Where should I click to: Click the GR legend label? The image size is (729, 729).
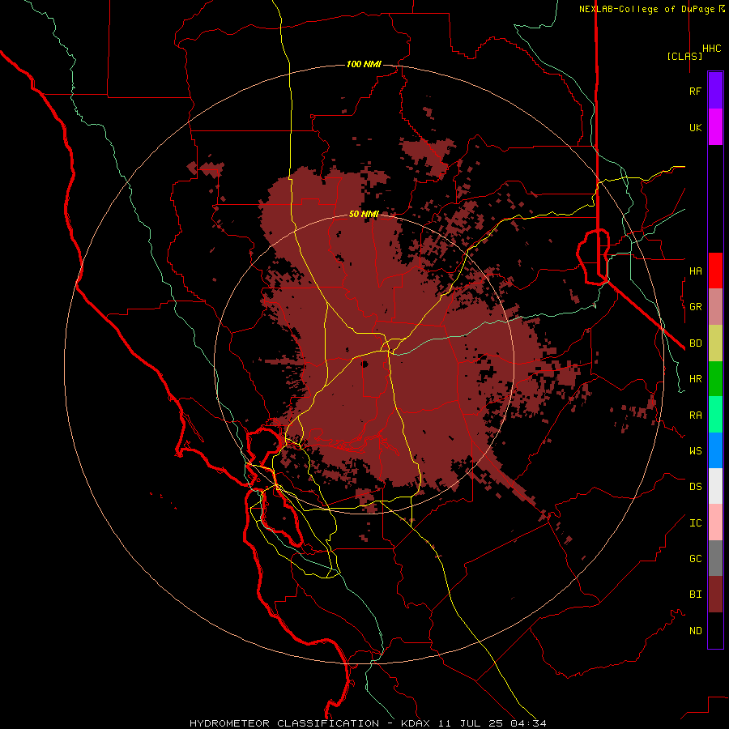click(695, 307)
